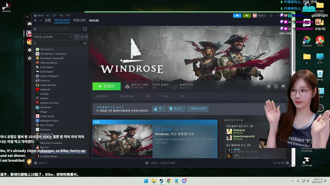Image resolution: width=330 pixels, height=185 pixels.
Task: Open the 다운로드 status bar
Action: point(160,163)
